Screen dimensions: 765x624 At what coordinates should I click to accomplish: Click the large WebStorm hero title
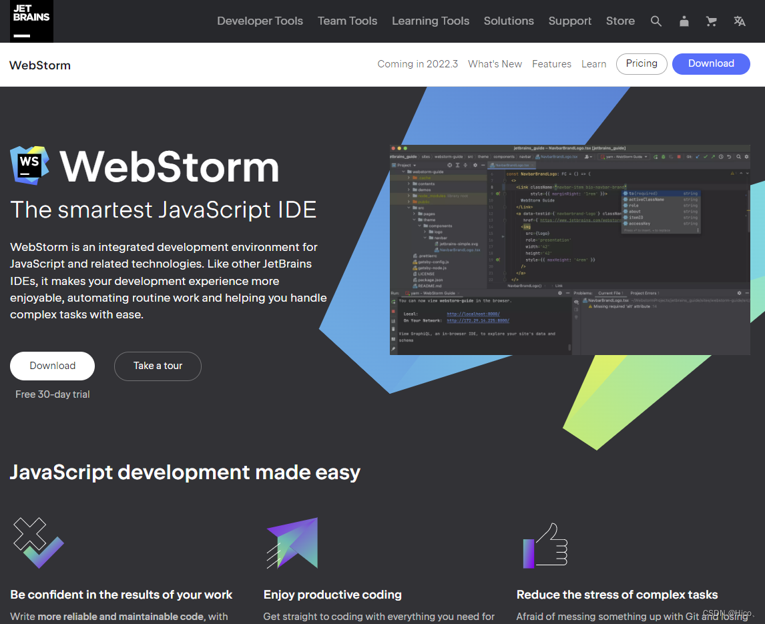click(x=170, y=166)
